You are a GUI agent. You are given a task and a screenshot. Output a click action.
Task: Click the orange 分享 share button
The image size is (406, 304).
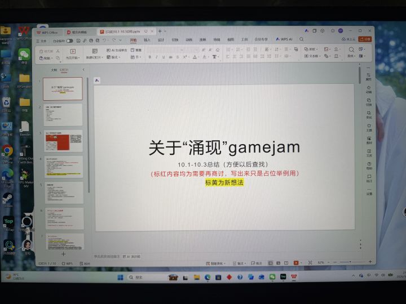click(365, 39)
